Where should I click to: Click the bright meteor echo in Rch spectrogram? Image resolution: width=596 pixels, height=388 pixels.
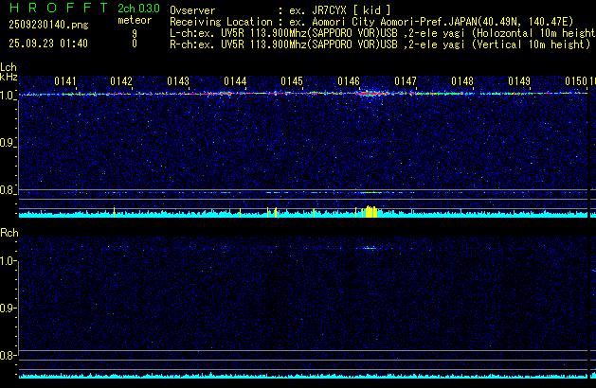point(370,248)
